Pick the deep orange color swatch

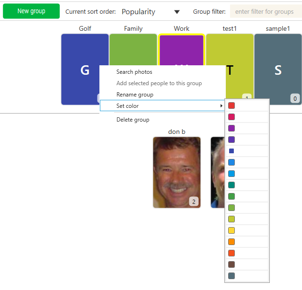pyautogui.click(x=231, y=253)
